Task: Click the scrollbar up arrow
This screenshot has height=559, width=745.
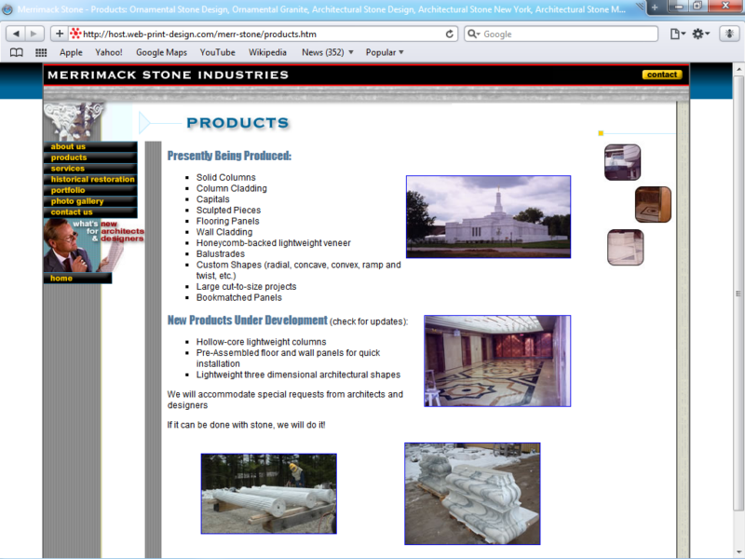Action: click(738, 69)
